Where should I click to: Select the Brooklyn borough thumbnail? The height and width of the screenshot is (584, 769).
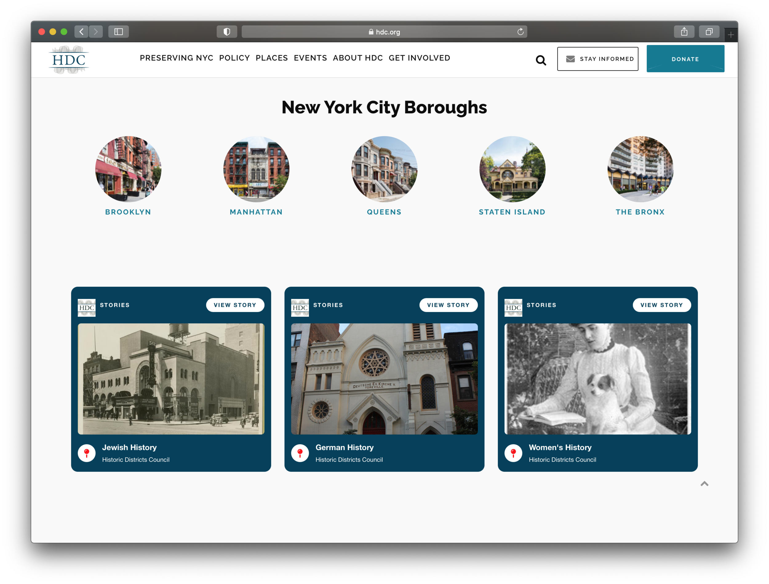tap(128, 169)
